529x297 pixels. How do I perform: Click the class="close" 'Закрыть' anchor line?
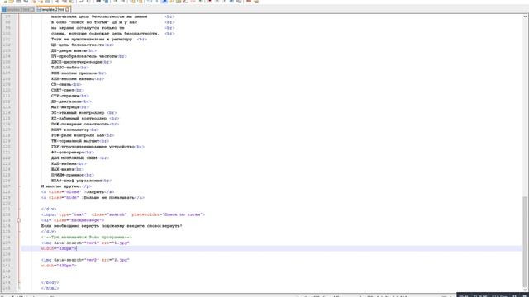point(77,192)
